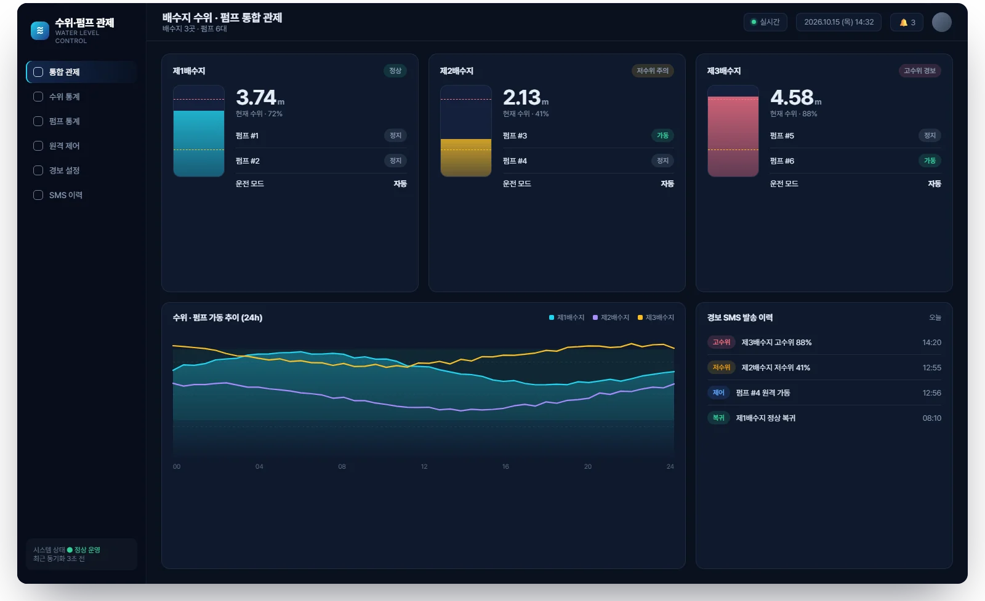The height and width of the screenshot is (601, 985).
Task: Toggle 펌프 #2 정지 status pill
Action: pos(395,161)
